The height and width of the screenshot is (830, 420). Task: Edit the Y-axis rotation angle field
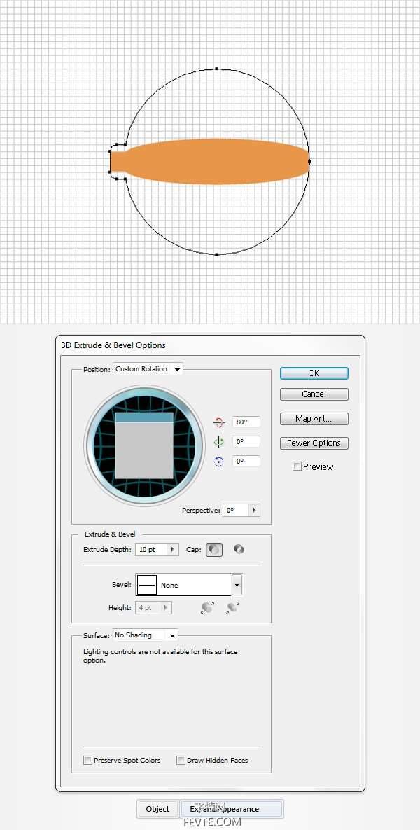pos(246,442)
